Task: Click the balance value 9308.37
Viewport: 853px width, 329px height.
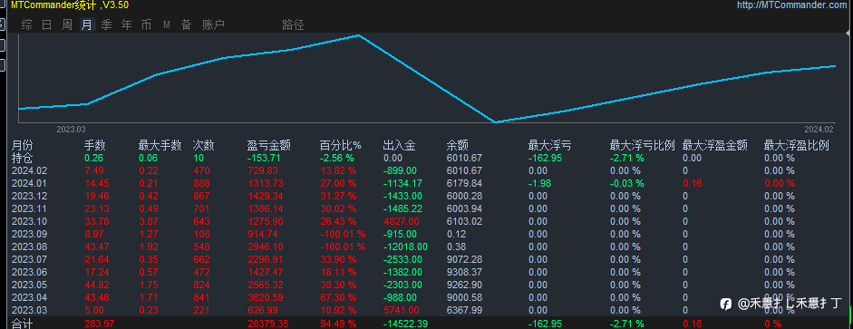Action: (465, 272)
